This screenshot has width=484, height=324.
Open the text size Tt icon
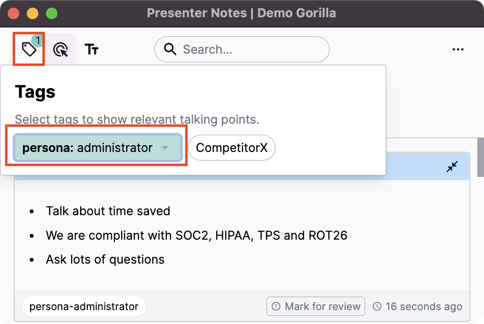(x=92, y=49)
